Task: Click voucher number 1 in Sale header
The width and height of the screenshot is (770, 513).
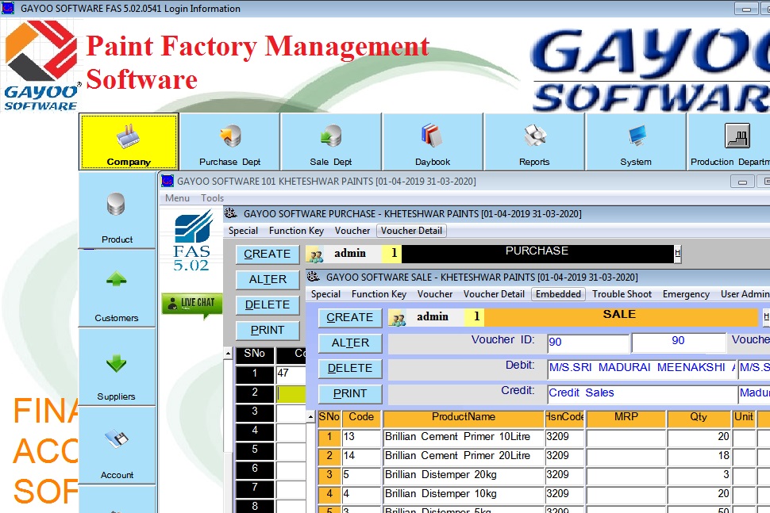Action: (475, 317)
